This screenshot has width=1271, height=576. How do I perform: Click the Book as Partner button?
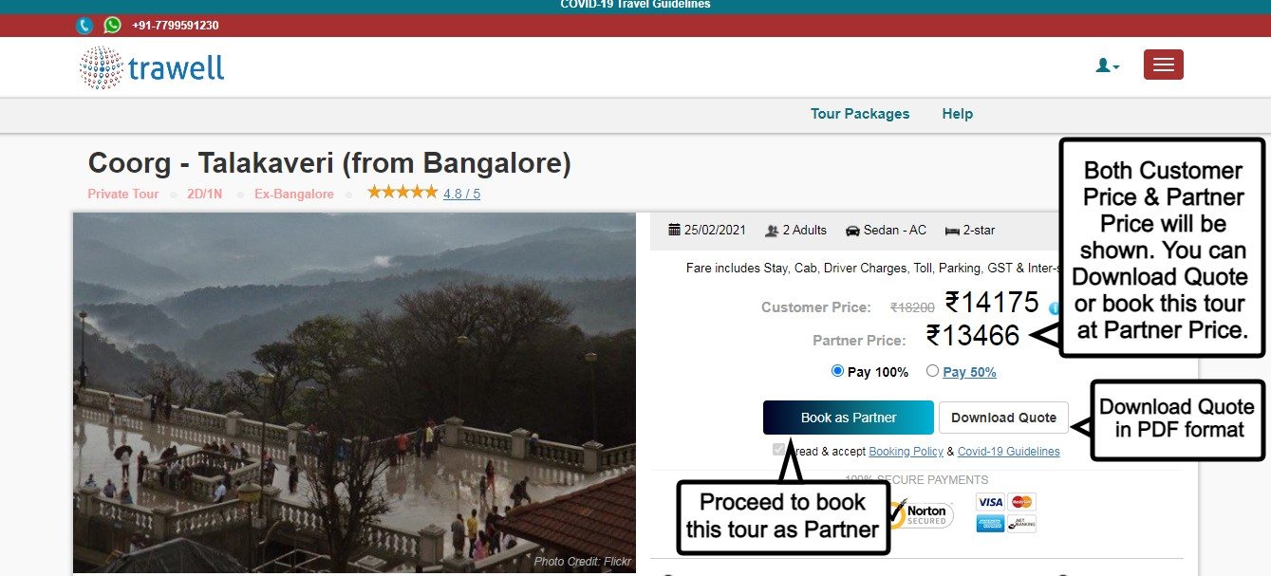(849, 418)
